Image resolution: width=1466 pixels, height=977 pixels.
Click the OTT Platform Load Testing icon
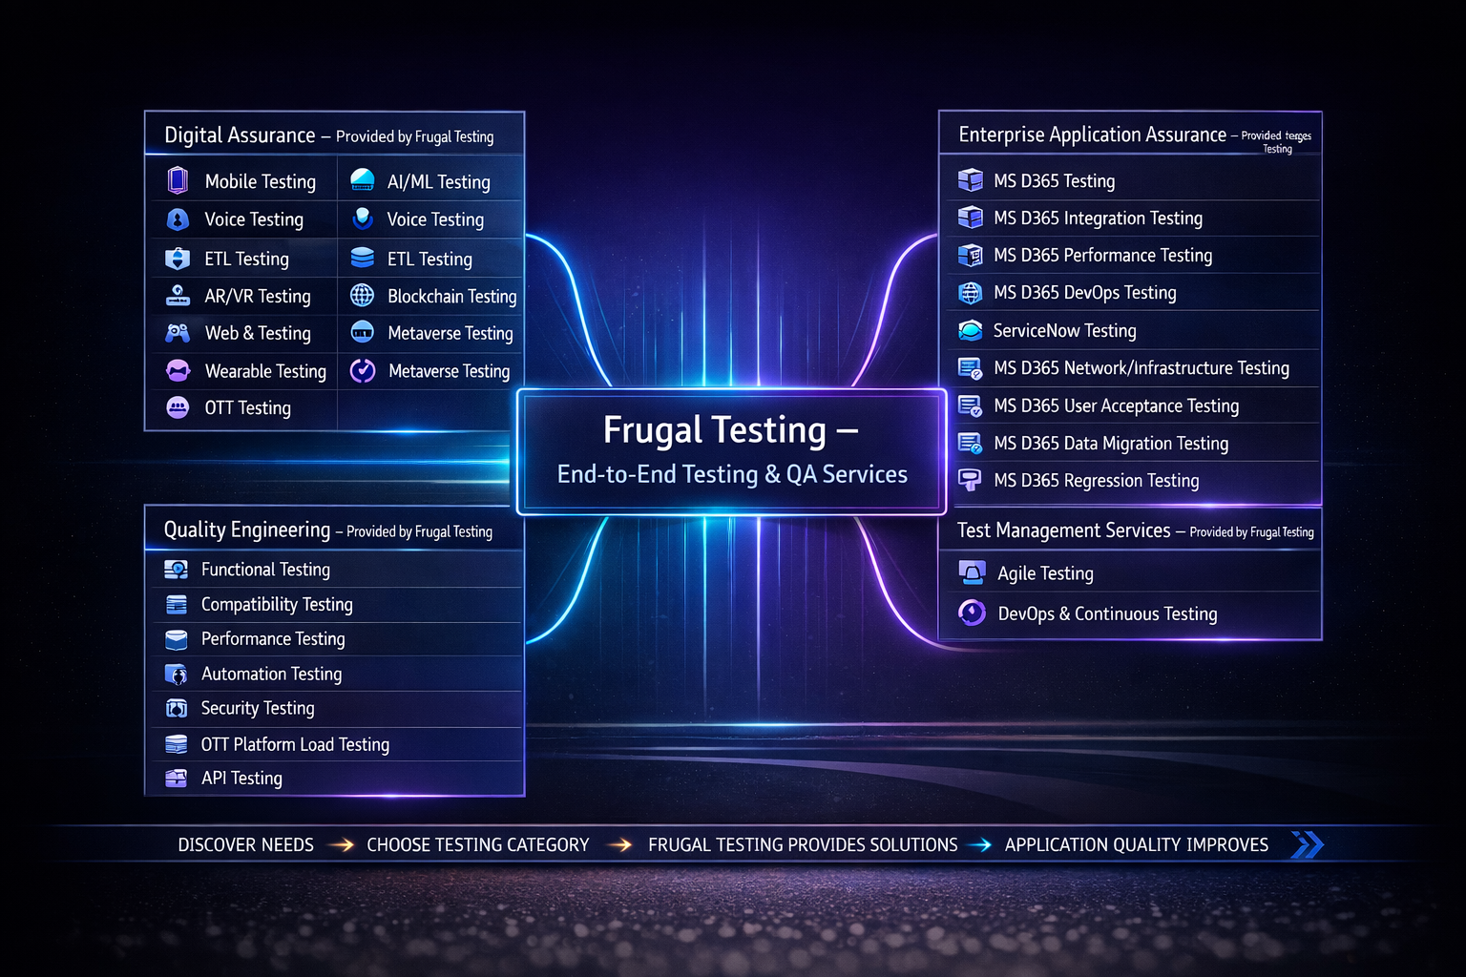177,744
